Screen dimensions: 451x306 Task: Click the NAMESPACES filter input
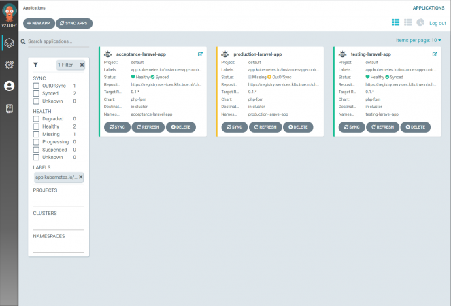(x=59, y=246)
